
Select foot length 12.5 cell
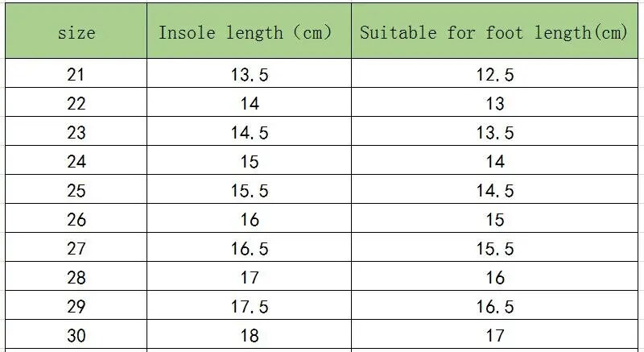click(495, 75)
